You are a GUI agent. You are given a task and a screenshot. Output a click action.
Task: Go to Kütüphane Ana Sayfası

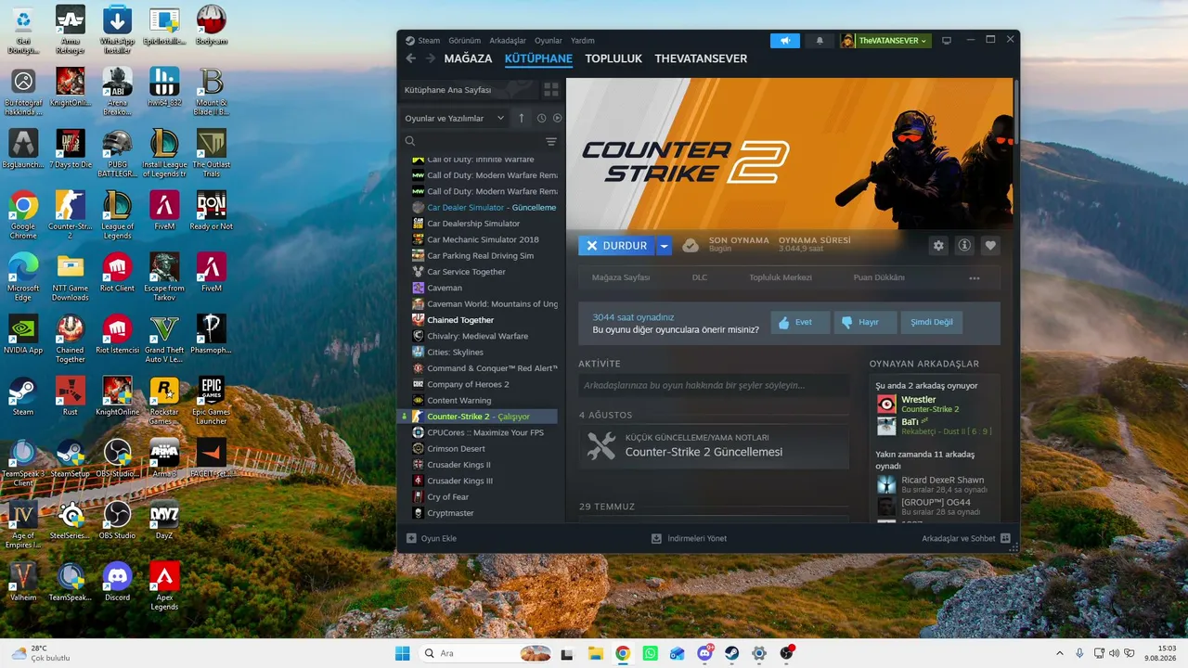click(469, 90)
